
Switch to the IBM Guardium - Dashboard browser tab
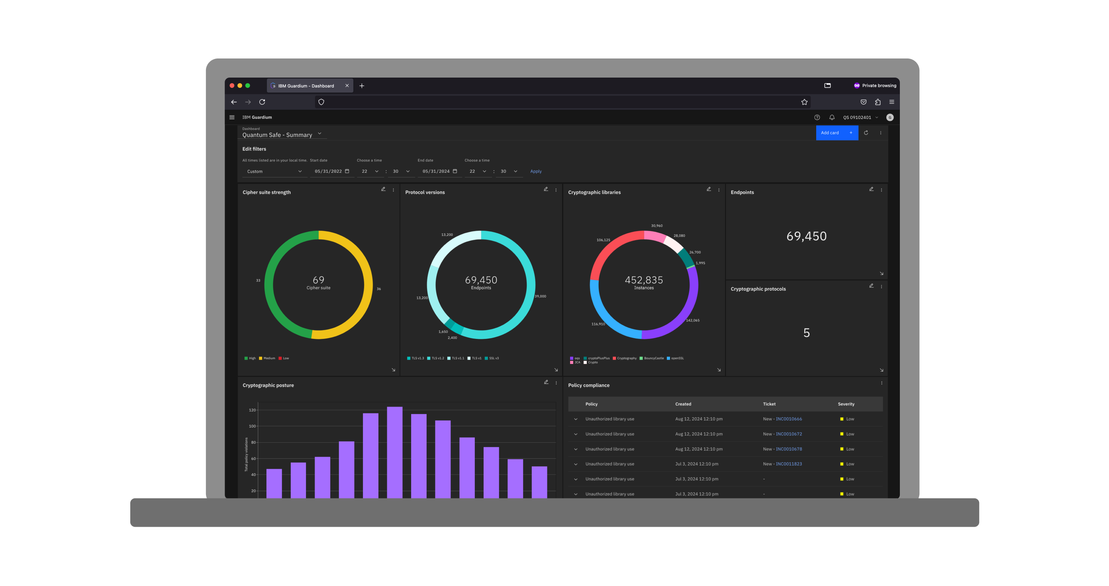[x=306, y=86]
